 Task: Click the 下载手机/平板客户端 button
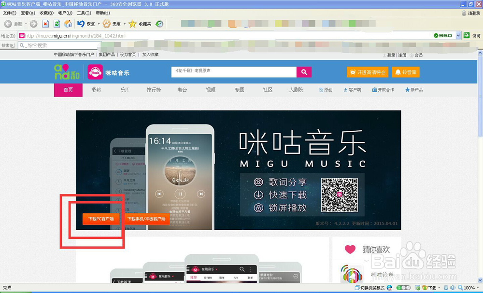click(x=146, y=219)
